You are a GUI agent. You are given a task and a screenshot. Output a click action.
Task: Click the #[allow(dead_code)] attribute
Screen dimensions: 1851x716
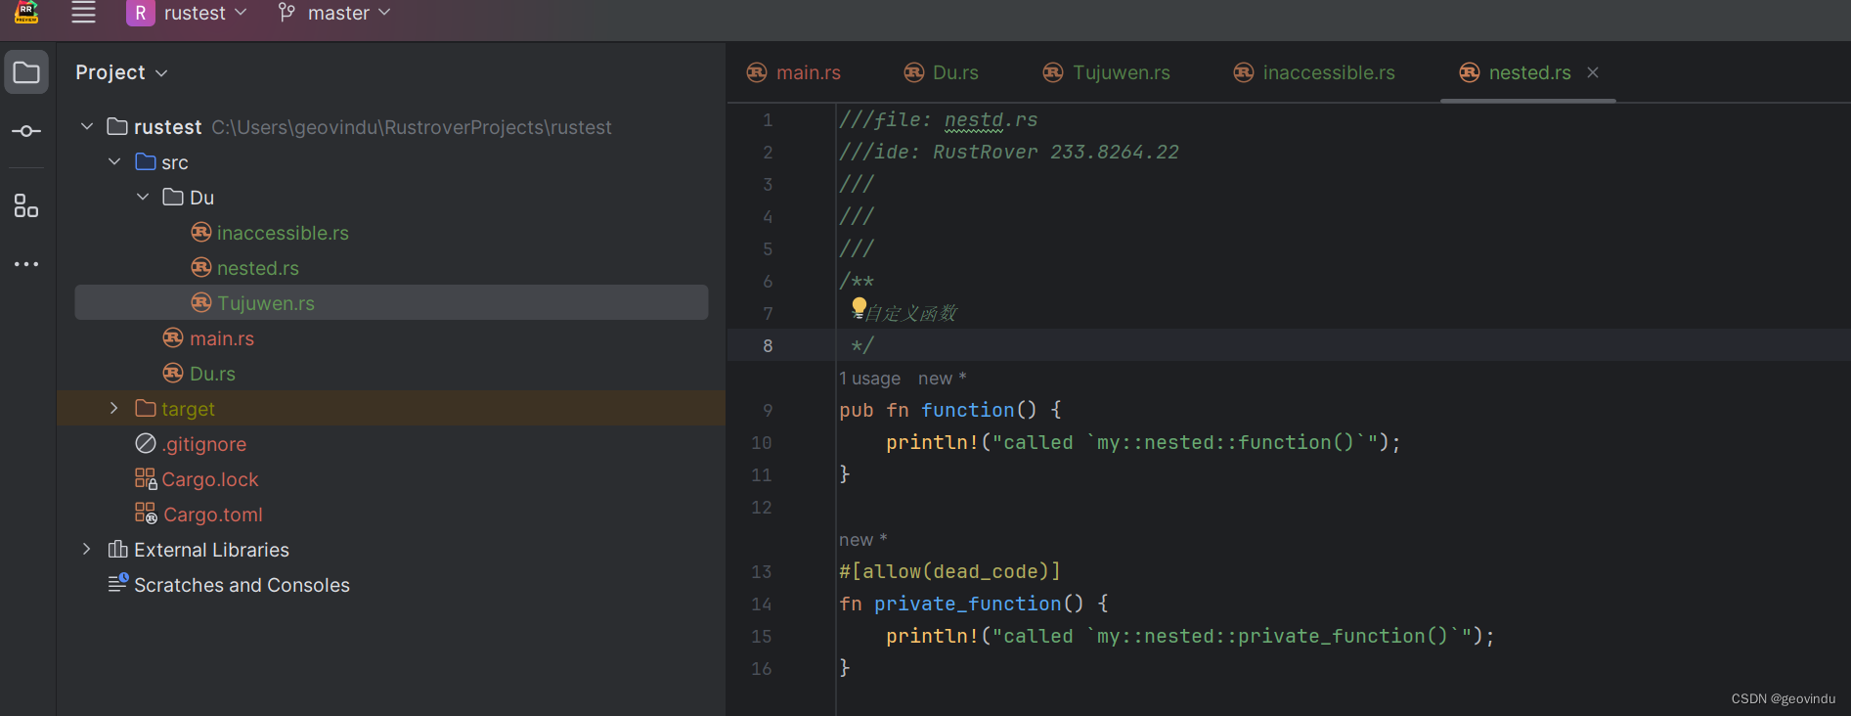point(950,571)
